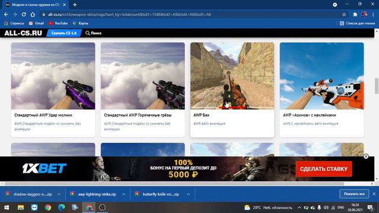Open the AWP Горячечные грёзы thumbnail
Image resolution: width=379 pixels, height=213 pixels.
(143, 76)
